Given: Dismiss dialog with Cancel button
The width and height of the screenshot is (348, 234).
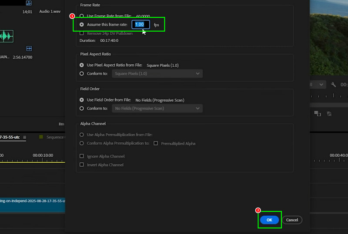Looking at the screenshot, I should click(x=292, y=220).
